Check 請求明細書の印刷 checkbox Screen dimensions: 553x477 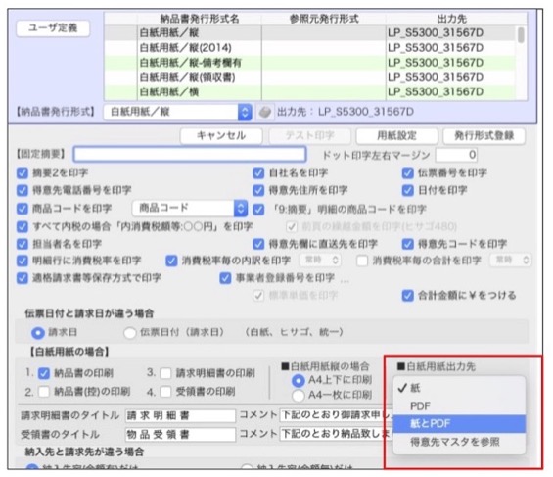click(x=165, y=373)
